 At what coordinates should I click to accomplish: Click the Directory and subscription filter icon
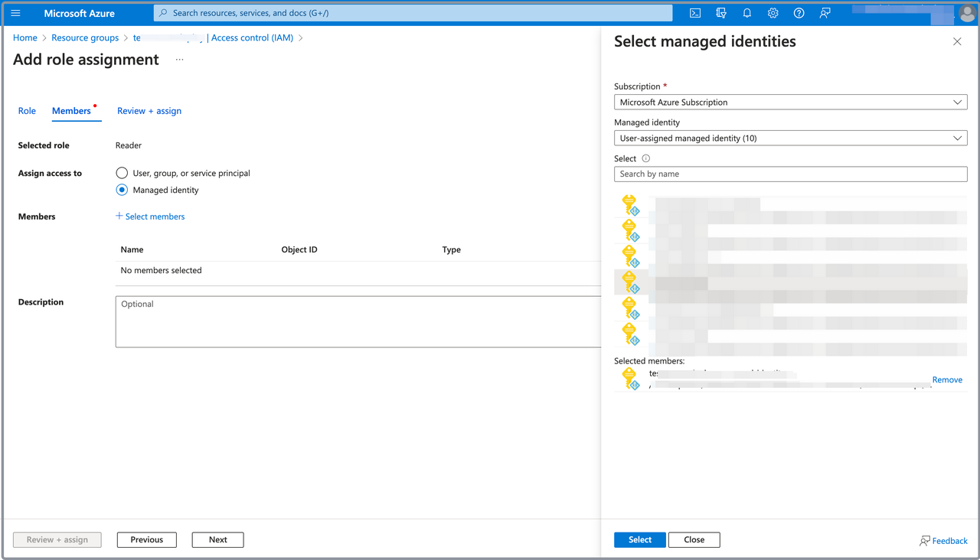click(x=720, y=13)
